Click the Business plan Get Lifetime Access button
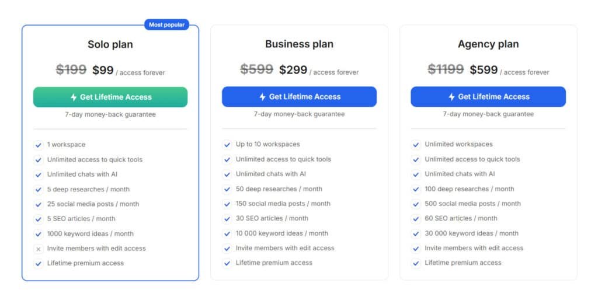Viewport: 598px width, 290px height. tap(299, 97)
